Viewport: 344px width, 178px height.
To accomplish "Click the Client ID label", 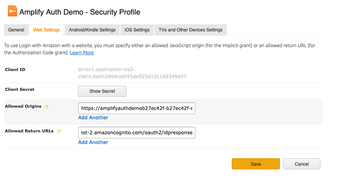I will tap(15, 70).
